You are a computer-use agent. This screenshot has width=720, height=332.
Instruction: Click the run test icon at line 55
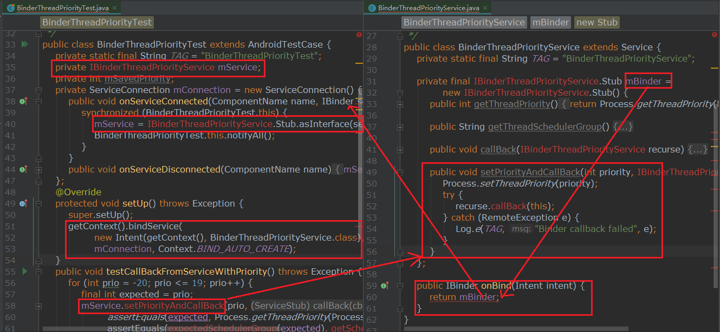point(24,271)
